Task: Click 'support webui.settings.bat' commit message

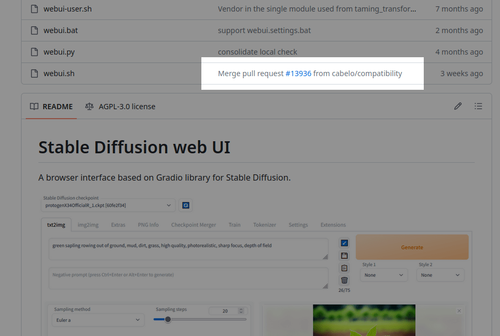Action: (x=264, y=30)
